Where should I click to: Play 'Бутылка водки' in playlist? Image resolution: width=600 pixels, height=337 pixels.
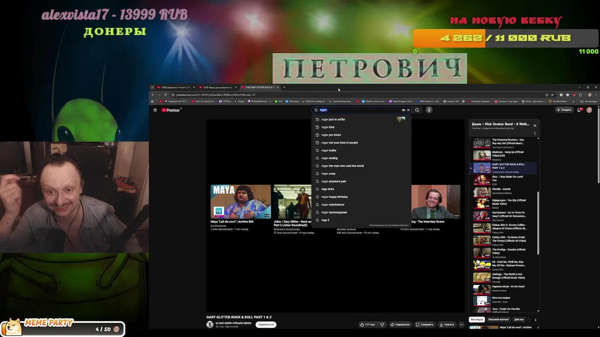pos(504,301)
